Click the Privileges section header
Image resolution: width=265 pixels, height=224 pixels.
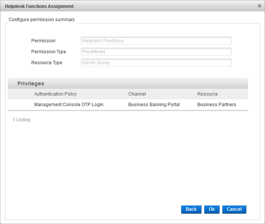point(128,83)
